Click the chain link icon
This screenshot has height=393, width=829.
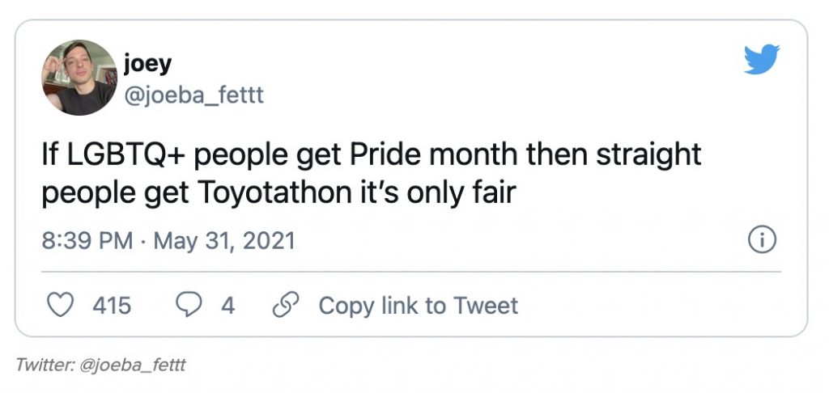coord(283,305)
